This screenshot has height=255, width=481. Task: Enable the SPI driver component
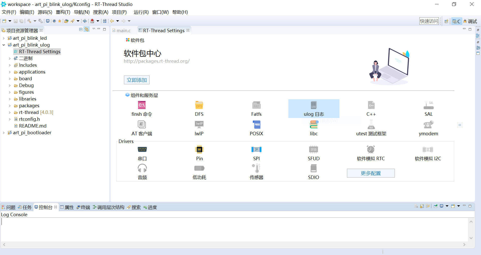click(x=256, y=152)
